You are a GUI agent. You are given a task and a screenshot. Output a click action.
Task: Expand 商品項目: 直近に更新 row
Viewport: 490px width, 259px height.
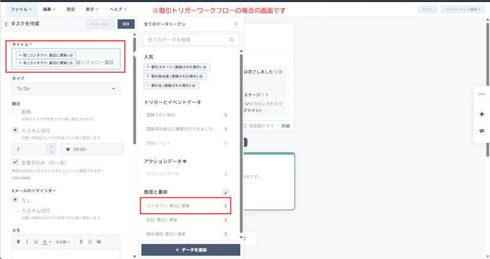(x=187, y=234)
